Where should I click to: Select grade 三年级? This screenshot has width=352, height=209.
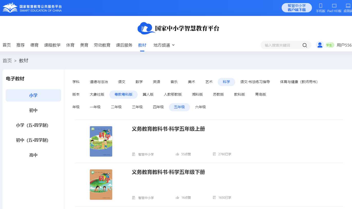[137, 107]
